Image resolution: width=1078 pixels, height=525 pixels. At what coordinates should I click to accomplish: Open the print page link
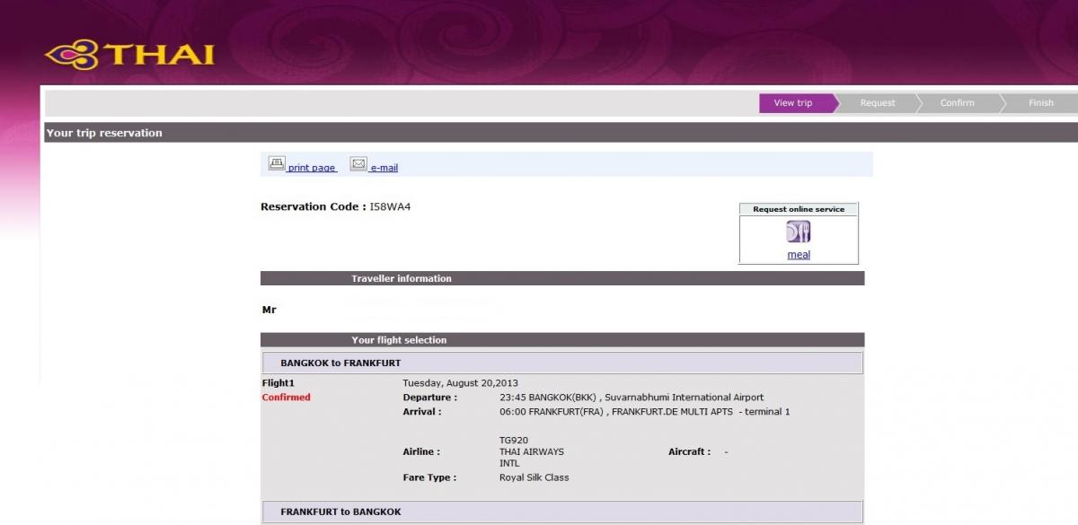pyautogui.click(x=312, y=168)
